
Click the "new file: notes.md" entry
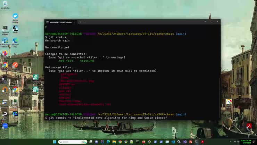pyautogui.click(x=76, y=61)
